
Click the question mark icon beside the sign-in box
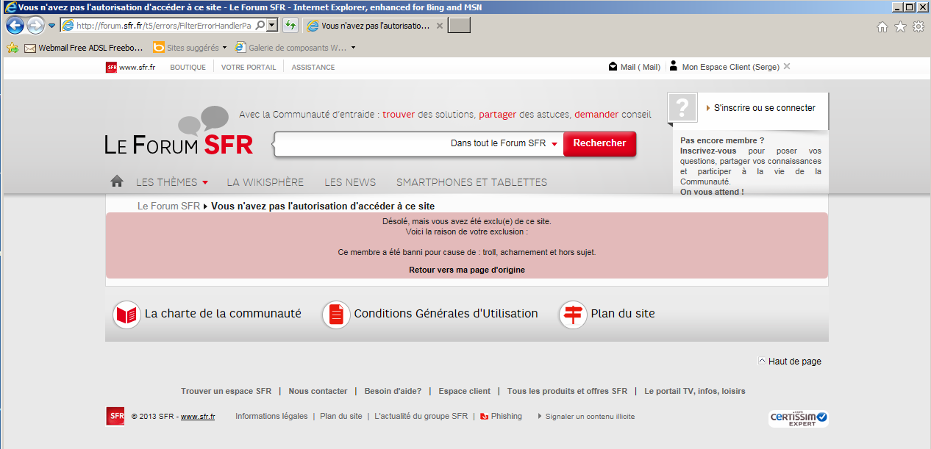point(682,107)
